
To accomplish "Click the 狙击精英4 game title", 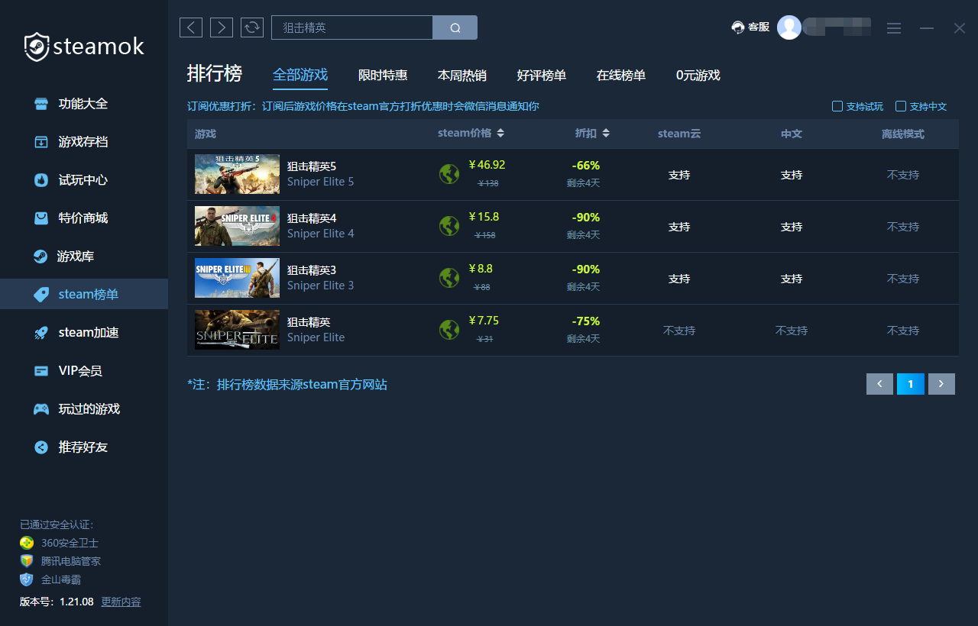I will [312, 218].
